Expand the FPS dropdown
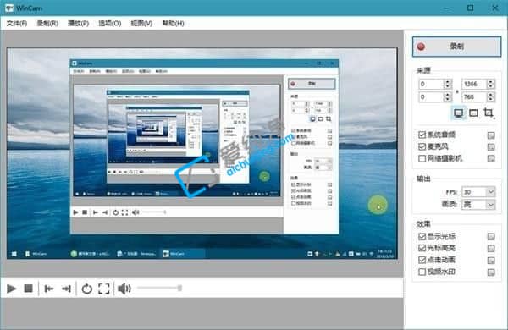 tap(491, 192)
